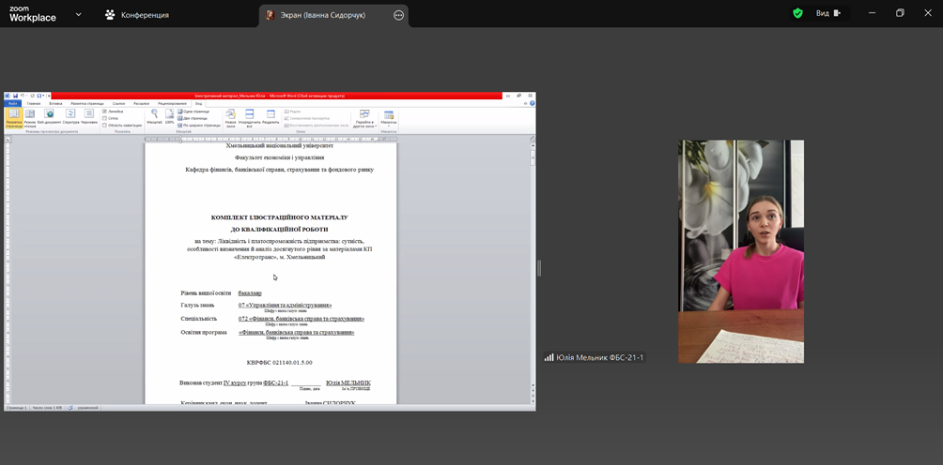This screenshot has height=465, width=943.
Task: Choose Одна страница zoom option
Action: (x=193, y=112)
